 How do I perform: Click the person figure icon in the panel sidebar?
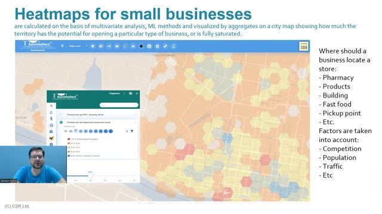tap(51, 118)
